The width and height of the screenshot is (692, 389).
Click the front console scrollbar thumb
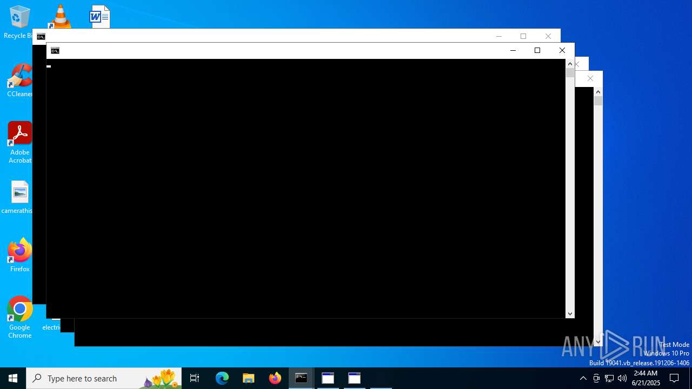570,72
